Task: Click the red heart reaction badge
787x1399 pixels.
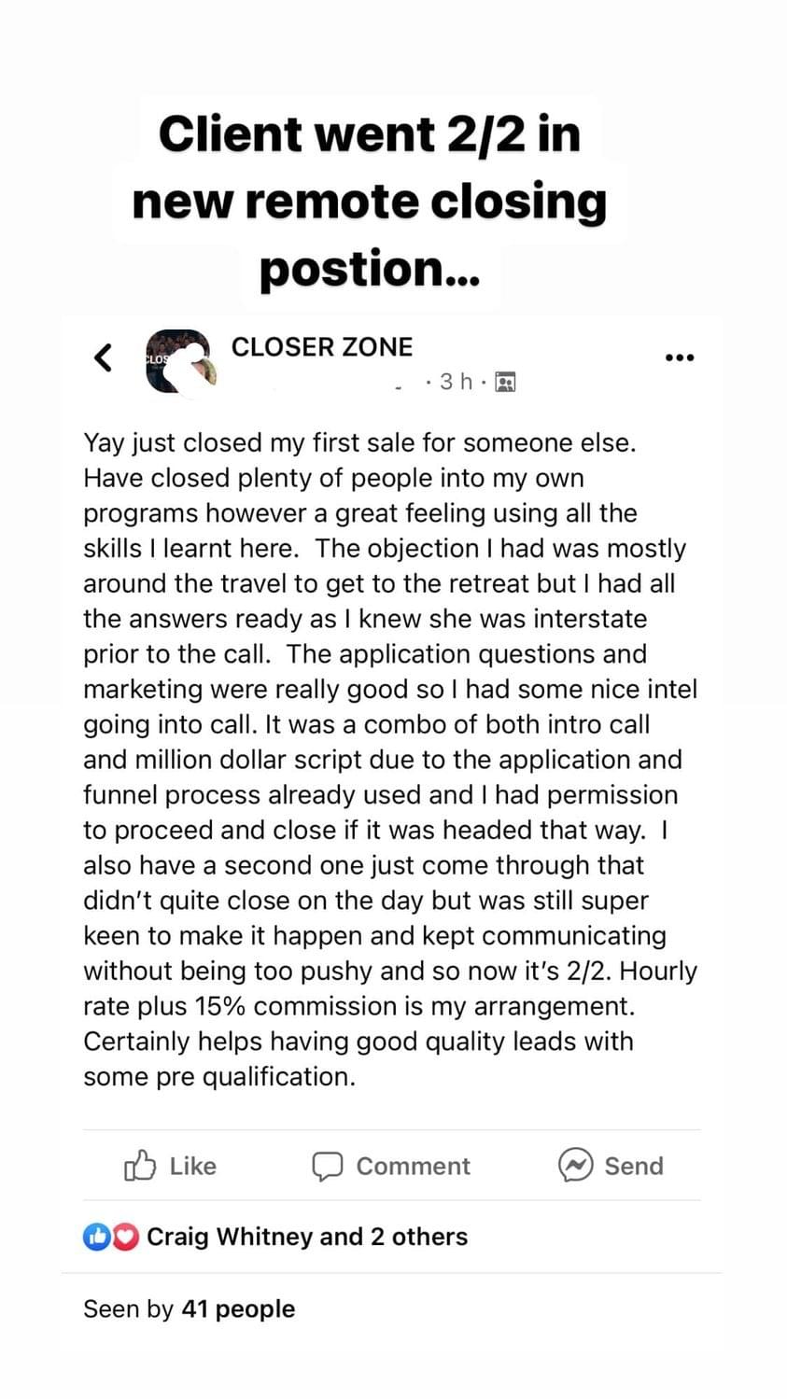Action: point(125,1237)
